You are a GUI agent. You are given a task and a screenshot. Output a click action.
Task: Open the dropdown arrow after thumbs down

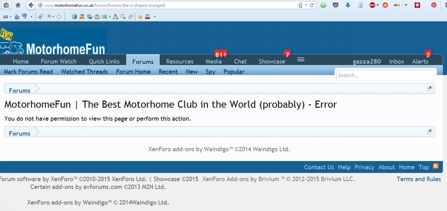[x=31, y=16]
